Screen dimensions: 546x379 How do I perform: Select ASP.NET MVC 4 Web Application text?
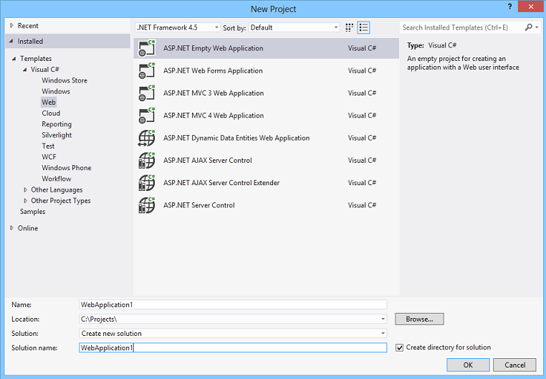click(x=214, y=116)
